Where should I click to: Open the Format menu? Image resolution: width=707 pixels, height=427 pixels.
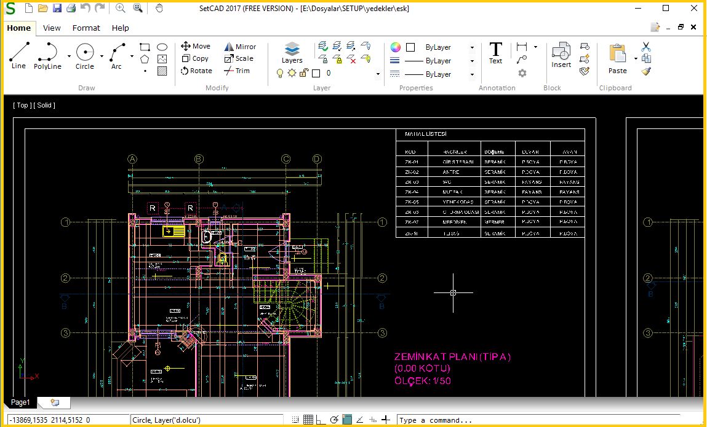86,28
